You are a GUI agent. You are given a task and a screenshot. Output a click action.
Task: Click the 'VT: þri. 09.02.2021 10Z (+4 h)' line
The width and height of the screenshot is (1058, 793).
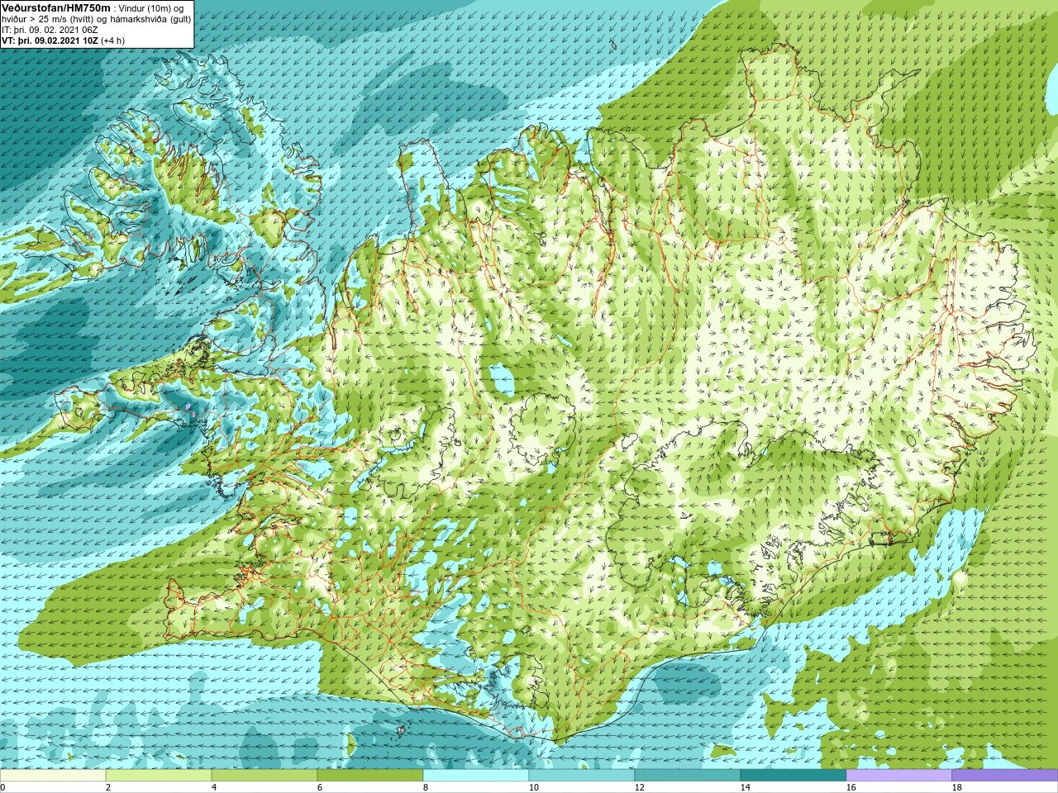63,40
